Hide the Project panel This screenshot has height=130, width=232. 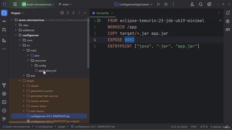[x=85, y=13]
